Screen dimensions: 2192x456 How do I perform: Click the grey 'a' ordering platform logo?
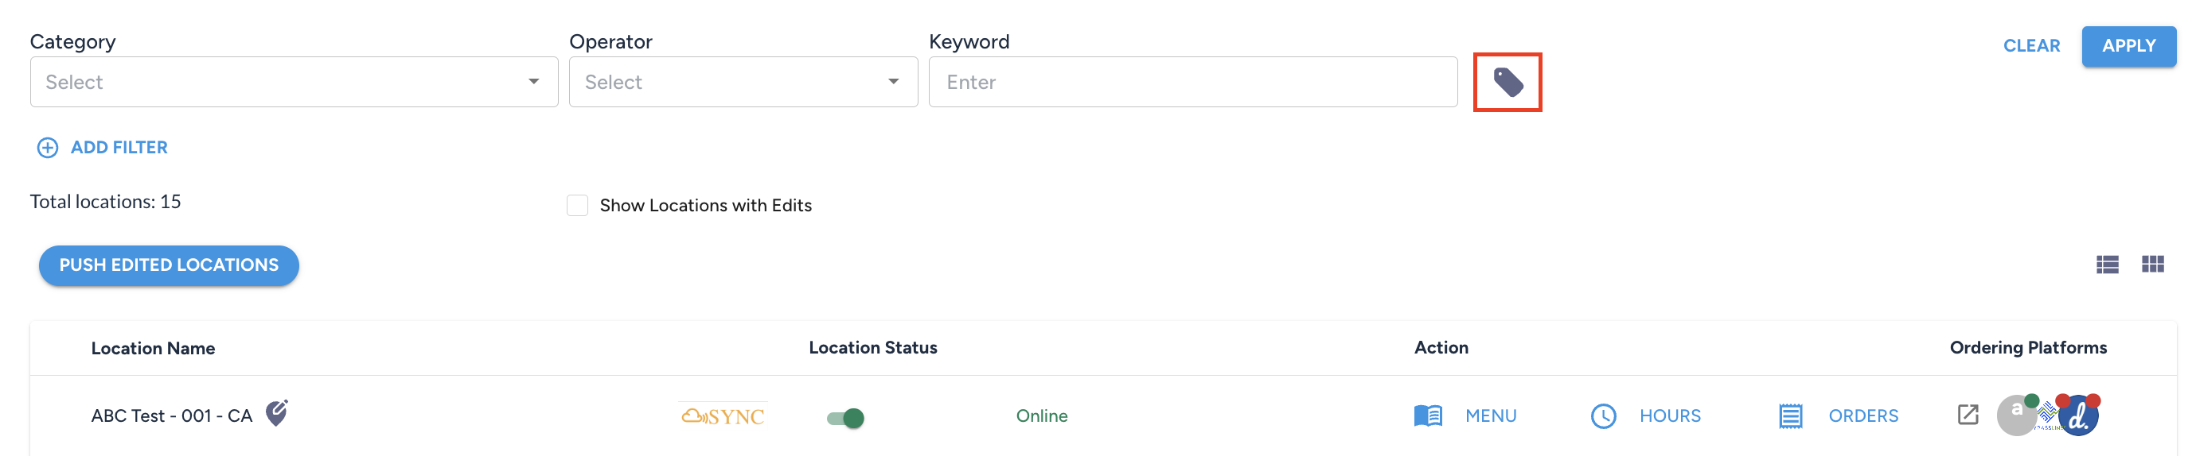point(2016,415)
